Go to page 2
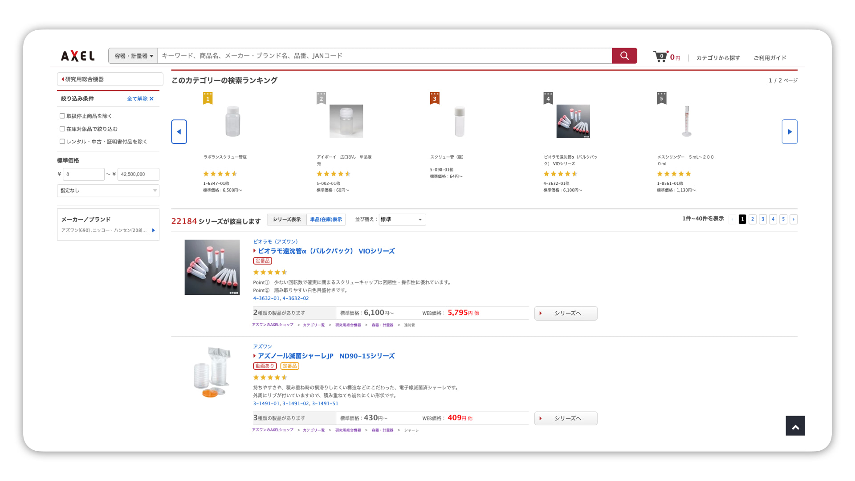The image size is (855, 481). tap(753, 219)
